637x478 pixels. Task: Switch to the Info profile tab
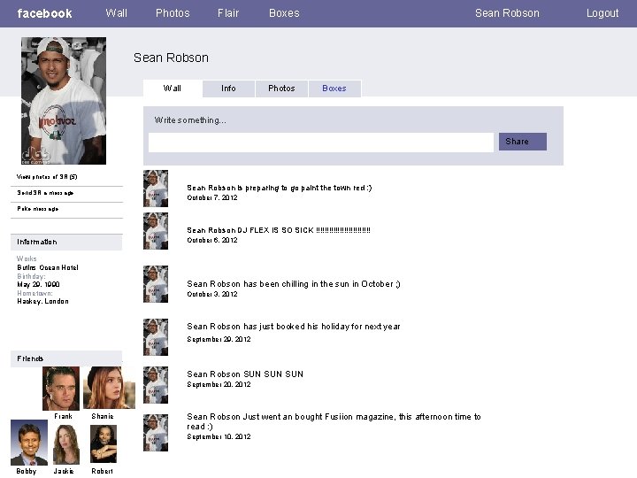tap(228, 89)
